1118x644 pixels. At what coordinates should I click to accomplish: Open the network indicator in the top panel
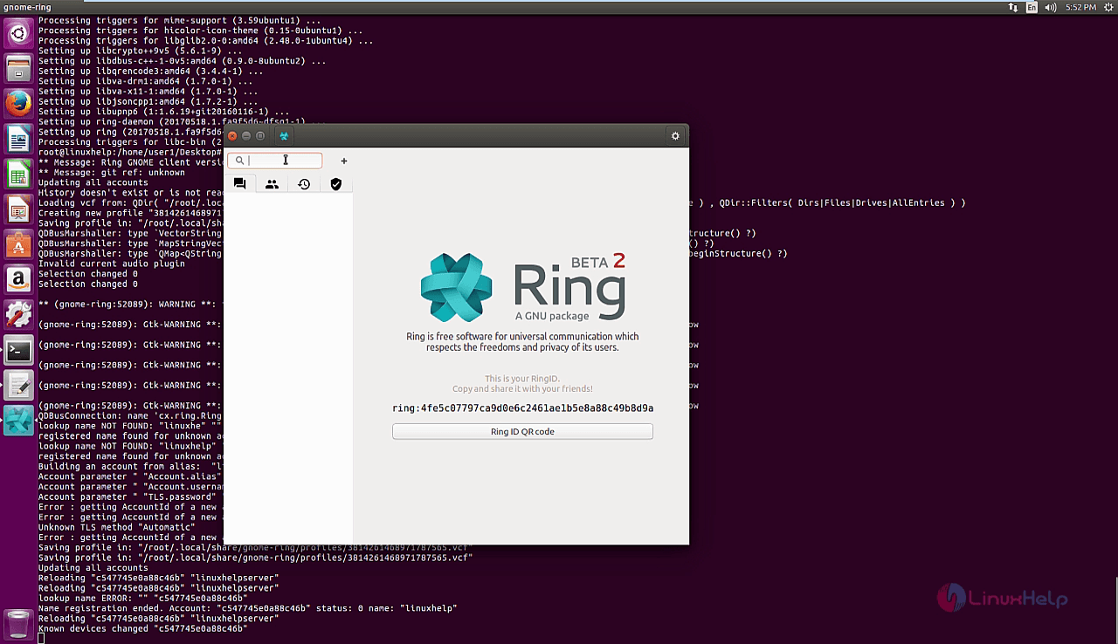[x=1013, y=7]
